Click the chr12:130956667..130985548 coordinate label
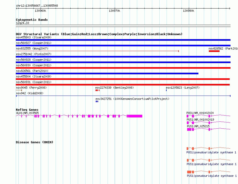The image size is (238, 184). point(37,6)
